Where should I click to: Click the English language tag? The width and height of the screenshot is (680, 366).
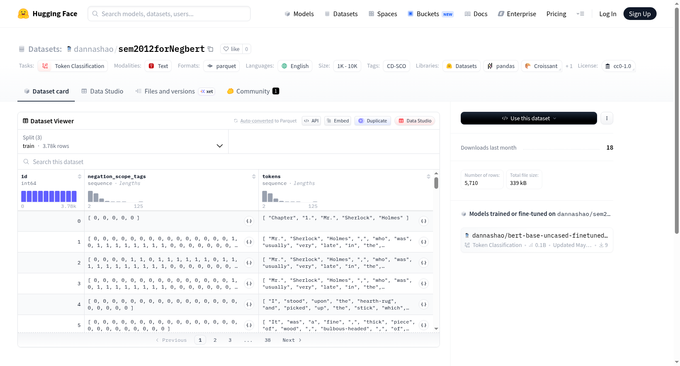tap(295, 66)
